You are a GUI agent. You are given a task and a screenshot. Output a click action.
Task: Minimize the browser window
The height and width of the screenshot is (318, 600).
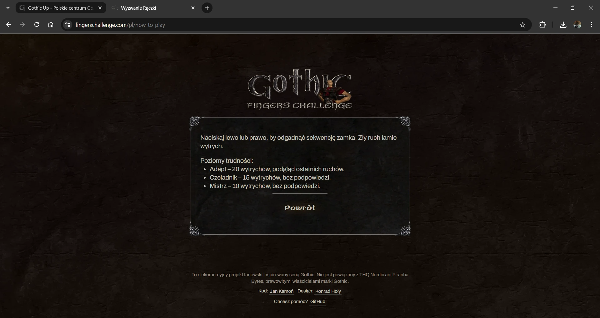tap(555, 7)
